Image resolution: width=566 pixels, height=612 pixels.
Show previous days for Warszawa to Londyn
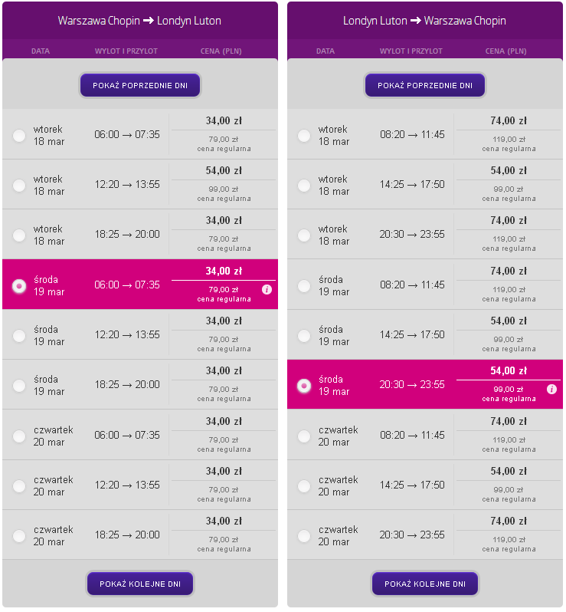[x=140, y=85]
